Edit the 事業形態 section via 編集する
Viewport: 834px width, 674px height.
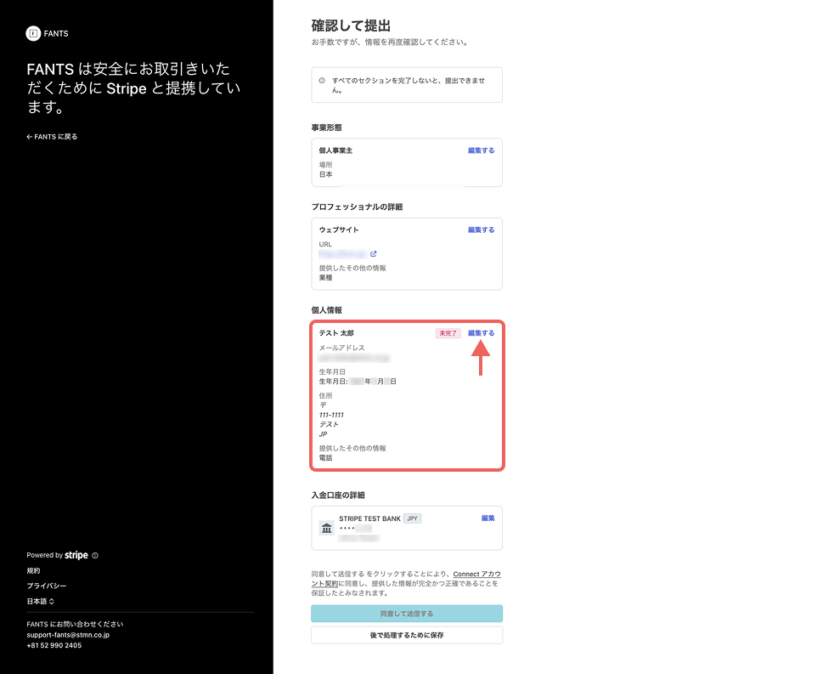481,150
